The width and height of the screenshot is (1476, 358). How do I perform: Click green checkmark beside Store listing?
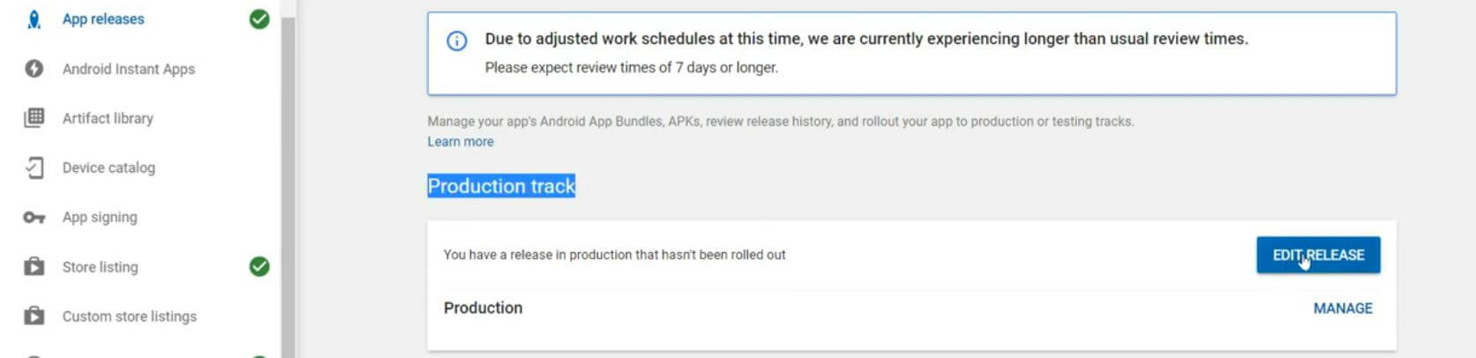pos(259,266)
